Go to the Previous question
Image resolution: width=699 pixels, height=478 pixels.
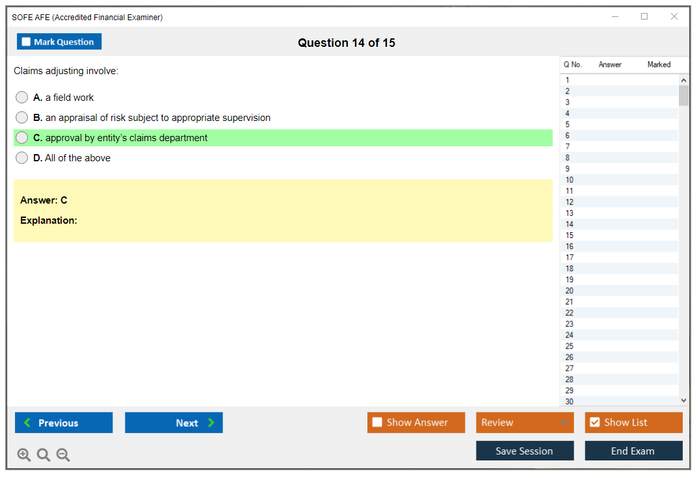tap(64, 423)
